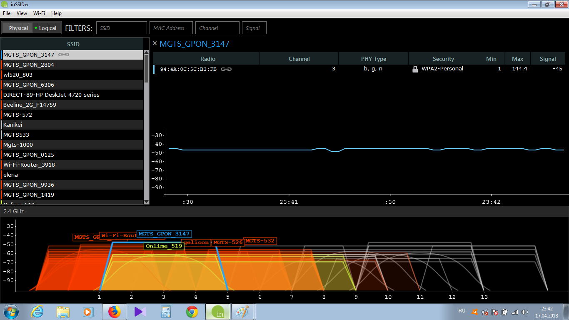Viewport: 569px width, 320px height.
Task: Open the Wi-Fi menu
Action: (x=39, y=13)
